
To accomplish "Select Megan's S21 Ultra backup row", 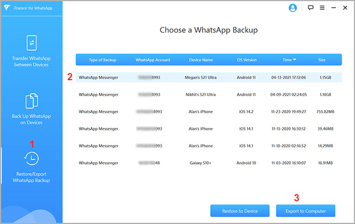I will [x=208, y=77].
